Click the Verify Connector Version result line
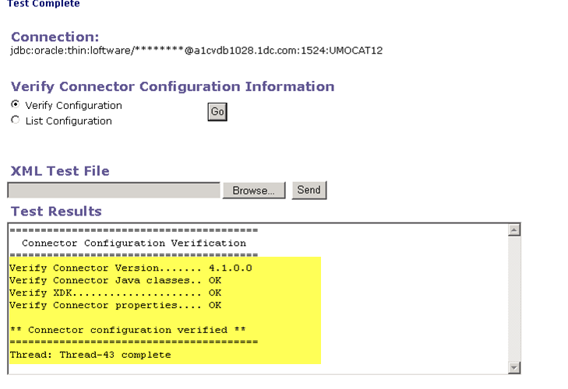The width and height of the screenshot is (568, 389). (131, 268)
